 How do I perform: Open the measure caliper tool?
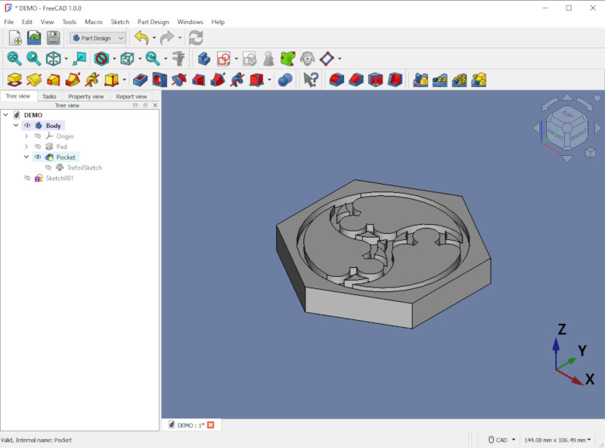(178, 59)
